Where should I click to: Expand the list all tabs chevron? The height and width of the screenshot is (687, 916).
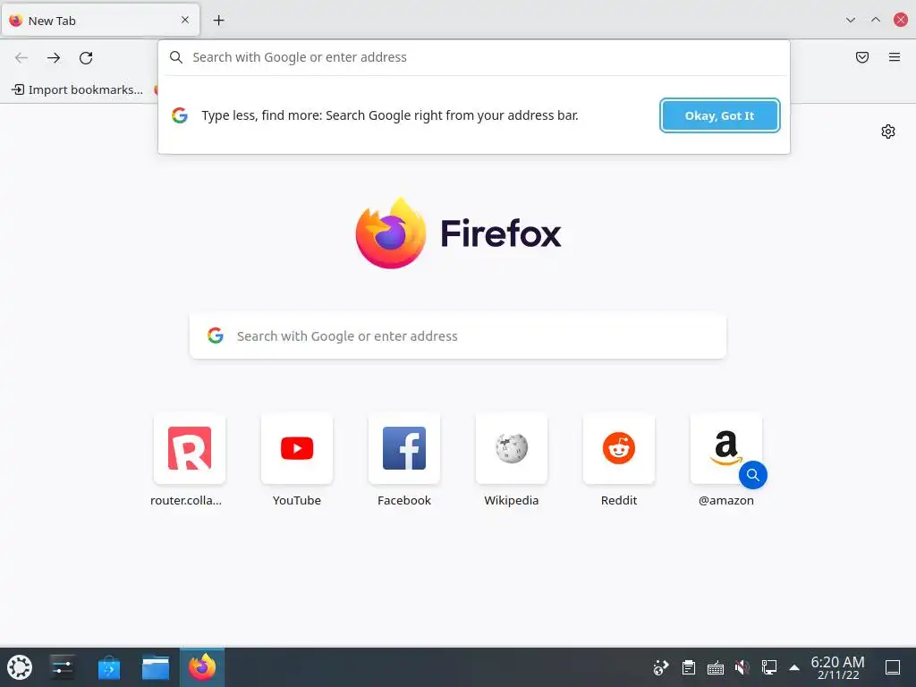(851, 20)
